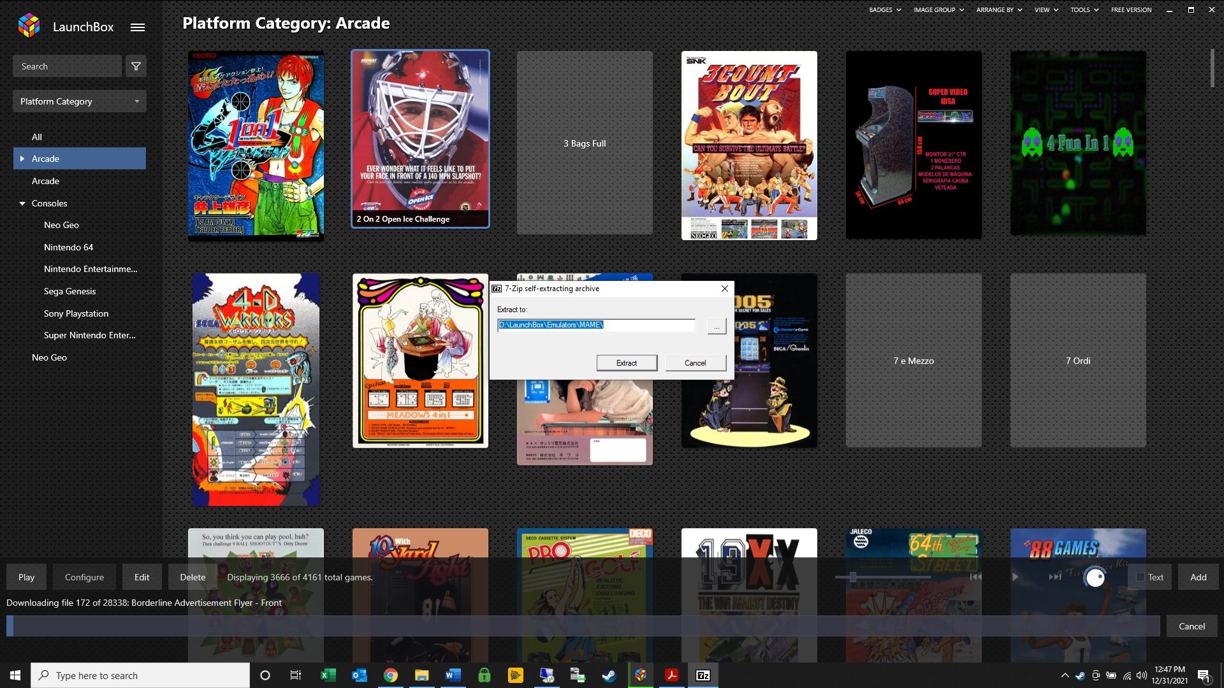The height and width of the screenshot is (688, 1224).
Task: Open the notification center icon
Action: (x=1204, y=676)
